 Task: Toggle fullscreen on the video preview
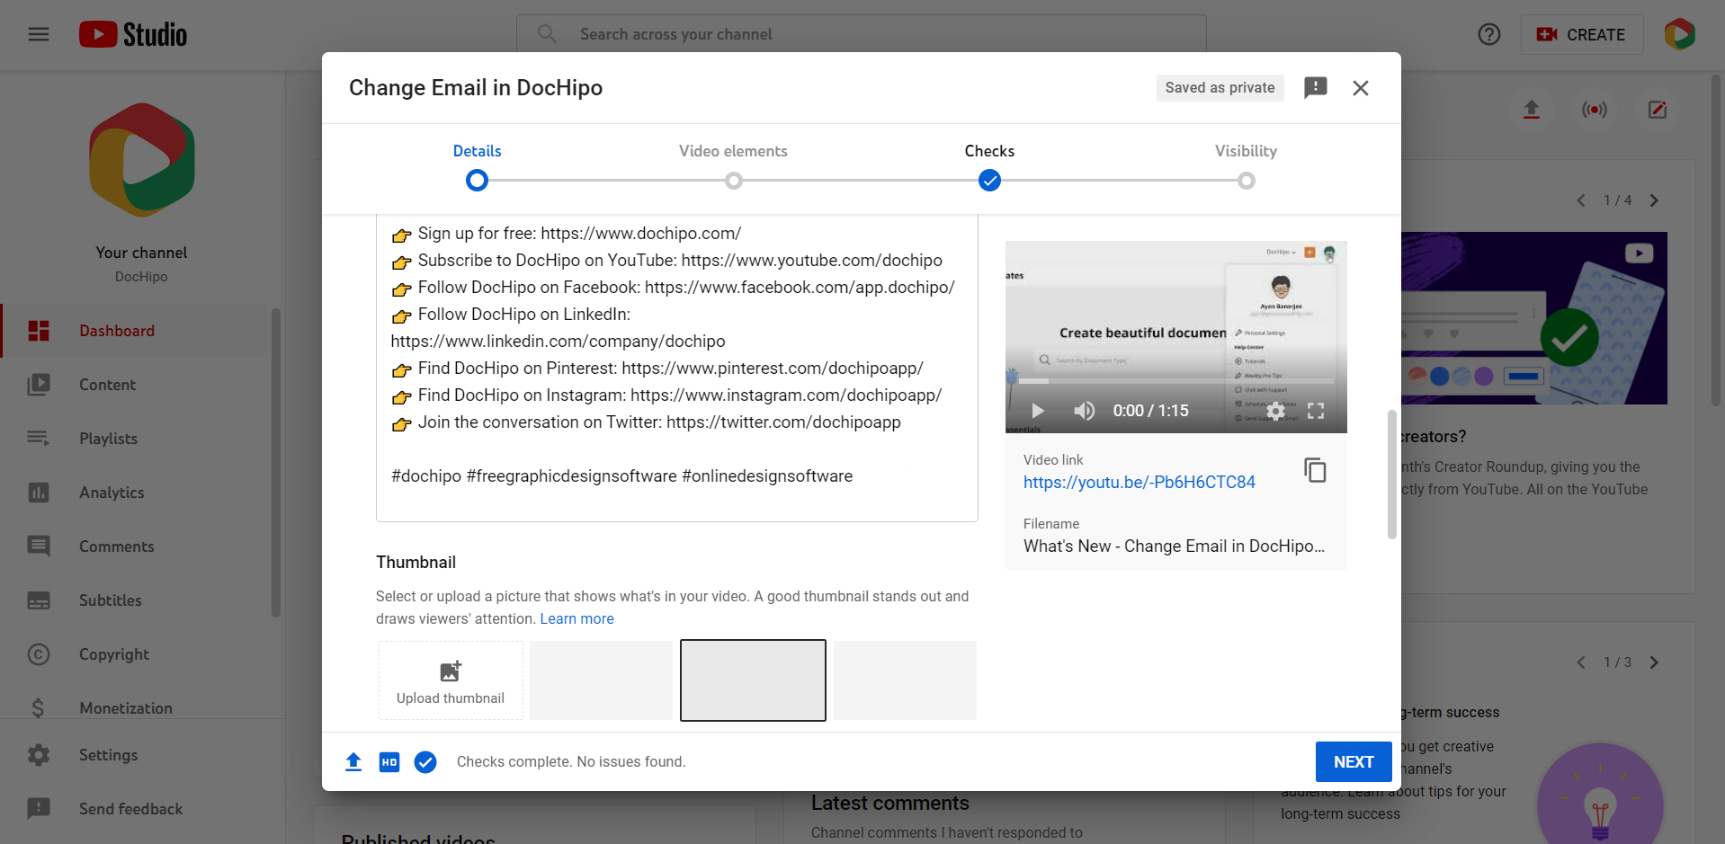[x=1315, y=411]
